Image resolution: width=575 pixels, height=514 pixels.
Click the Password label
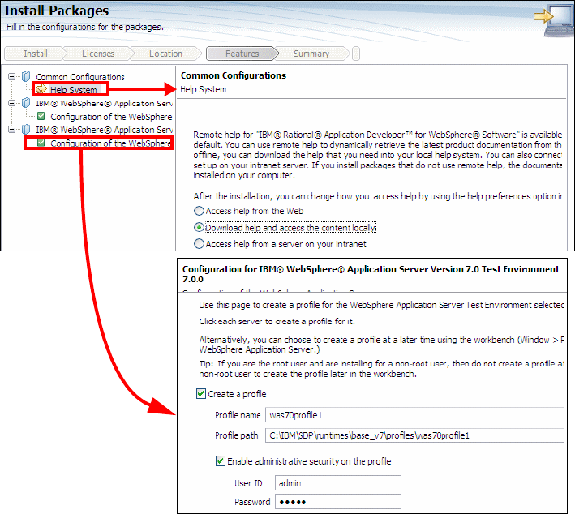252,502
